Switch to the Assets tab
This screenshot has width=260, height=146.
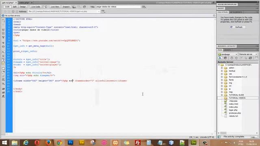tap(227, 50)
